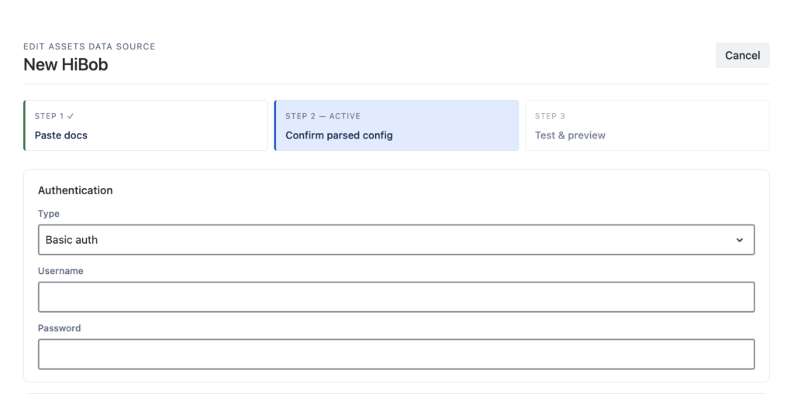Open the authentication Type dropdown

(396, 240)
